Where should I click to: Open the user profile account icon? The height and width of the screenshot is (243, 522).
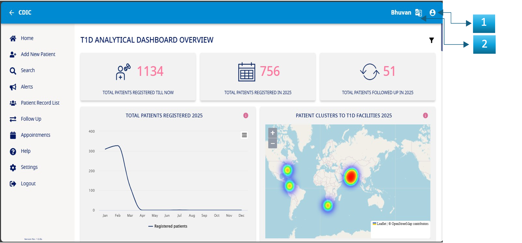[x=433, y=12]
